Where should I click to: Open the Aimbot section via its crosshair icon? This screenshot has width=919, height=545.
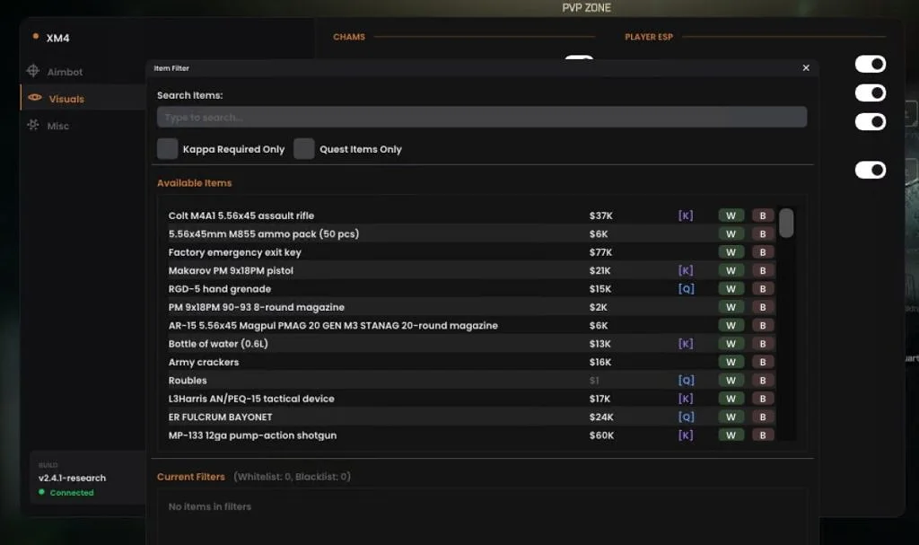33,71
